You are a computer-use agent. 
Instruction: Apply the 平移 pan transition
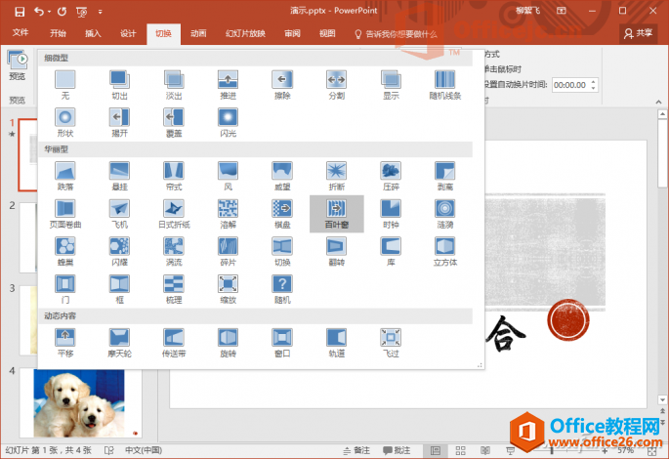click(65, 343)
